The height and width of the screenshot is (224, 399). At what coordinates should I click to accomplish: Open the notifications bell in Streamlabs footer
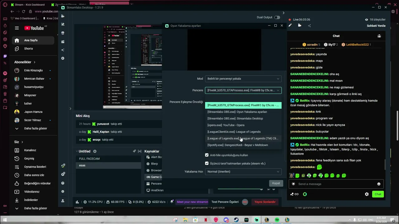[172, 202]
